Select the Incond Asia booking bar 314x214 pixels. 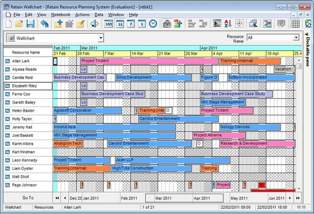point(114,127)
